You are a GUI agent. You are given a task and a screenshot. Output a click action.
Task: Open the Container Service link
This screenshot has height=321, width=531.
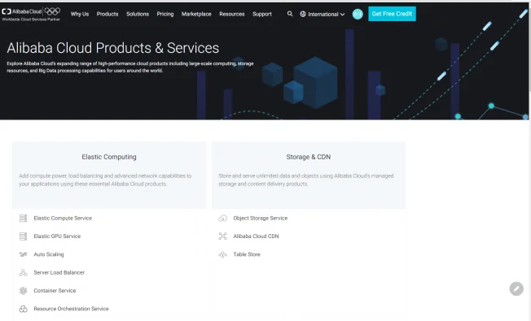(55, 291)
